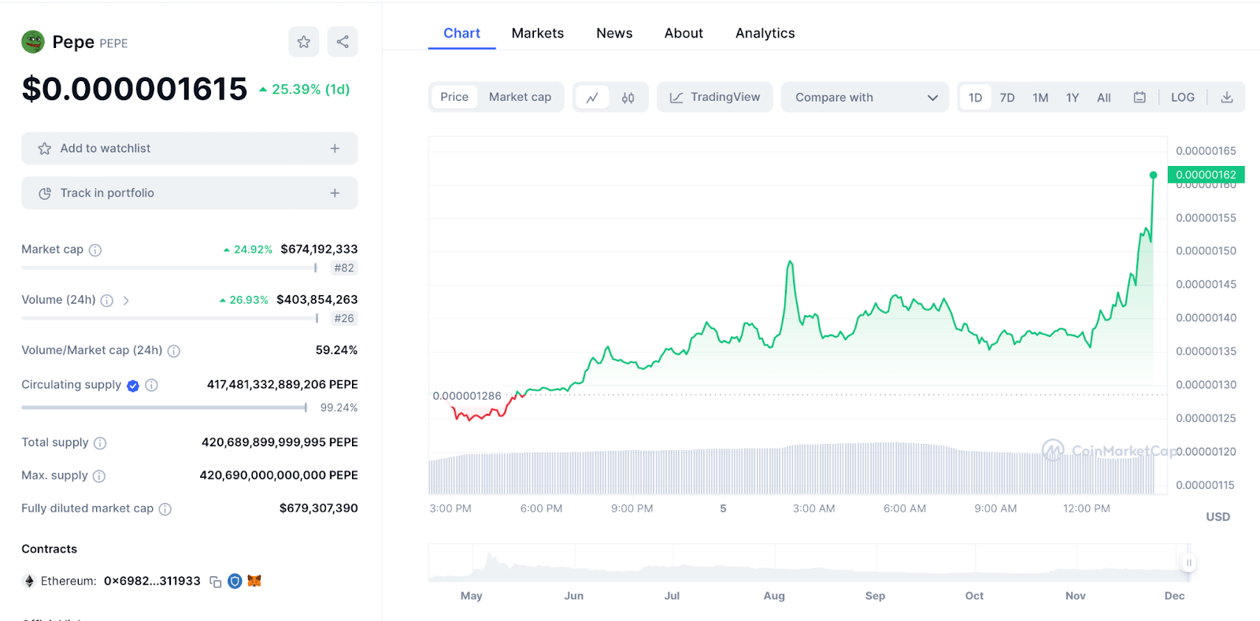The width and height of the screenshot is (1260, 621).
Task: Click the history overview timeline strip
Action: pyautogui.click(x=809, y=563)
